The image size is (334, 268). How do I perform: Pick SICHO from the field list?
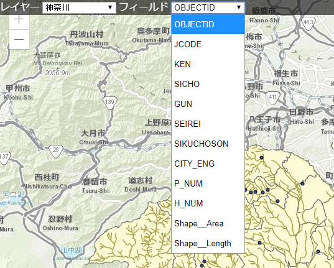(x=208, y=84)
